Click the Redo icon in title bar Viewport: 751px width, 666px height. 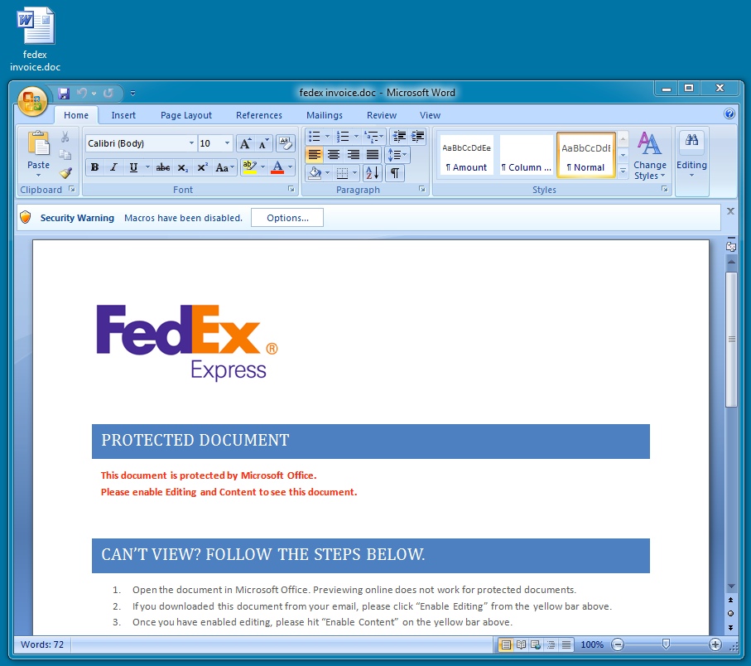pos(108,93)
